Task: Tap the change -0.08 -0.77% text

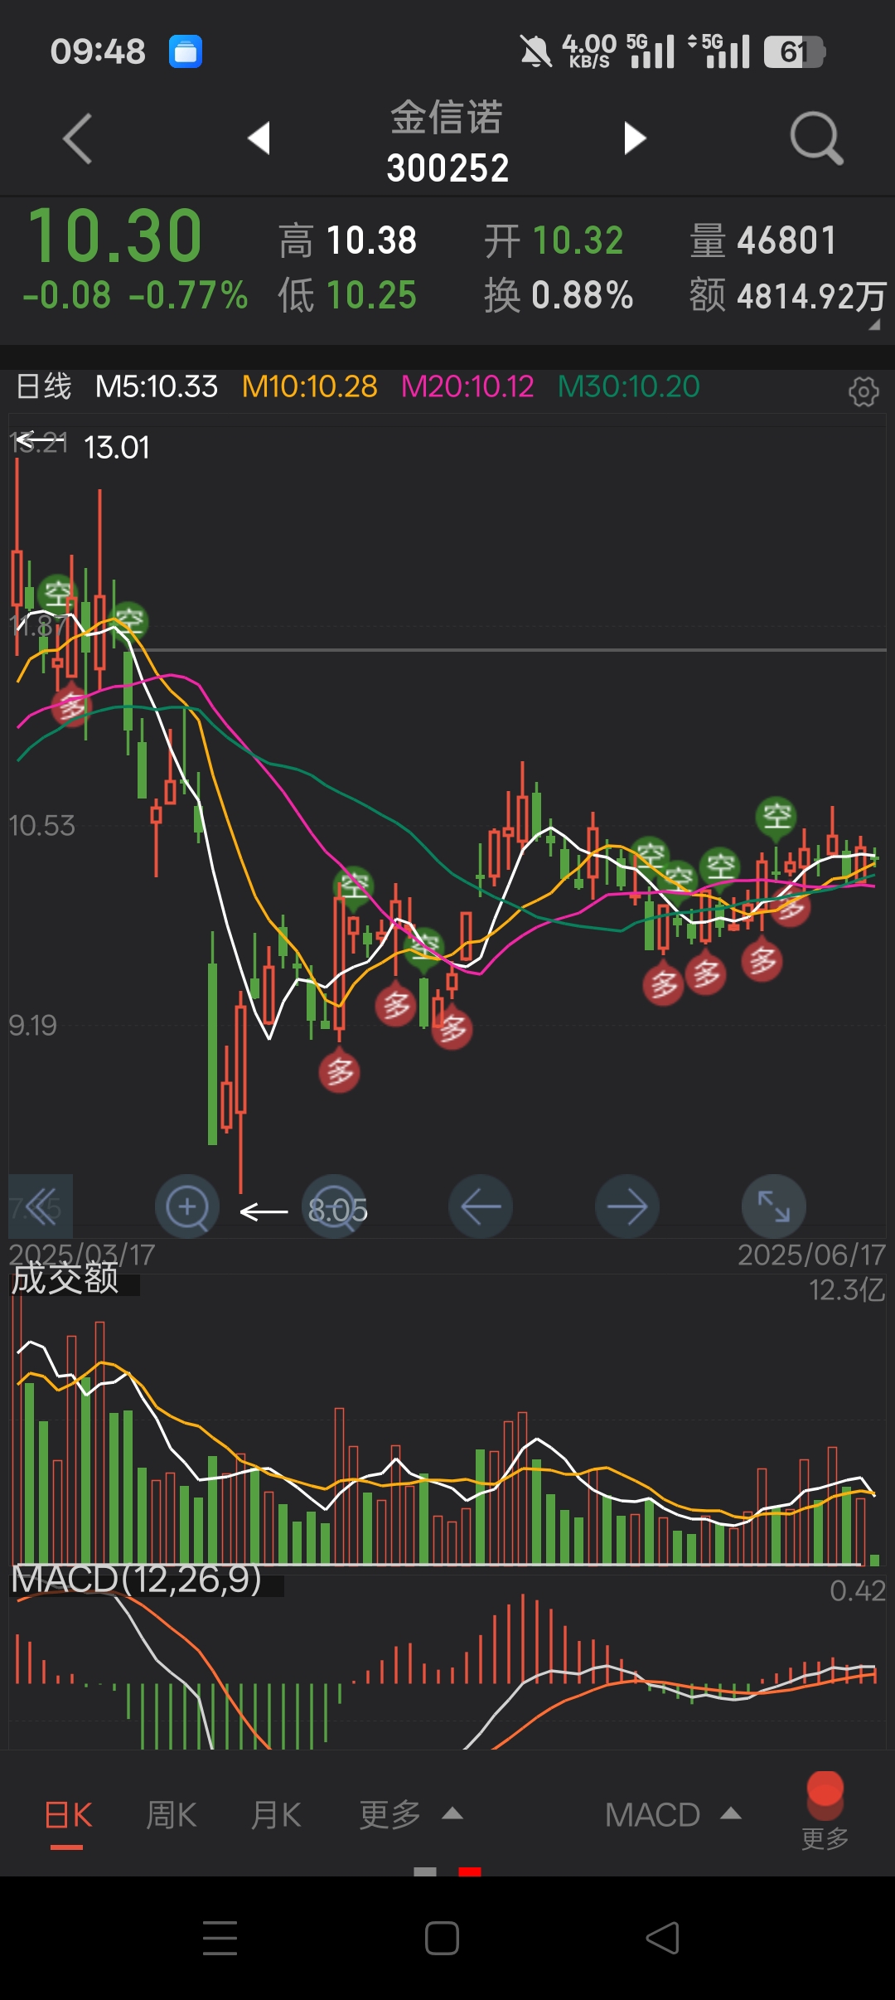Action: click(x=135, y=296)
